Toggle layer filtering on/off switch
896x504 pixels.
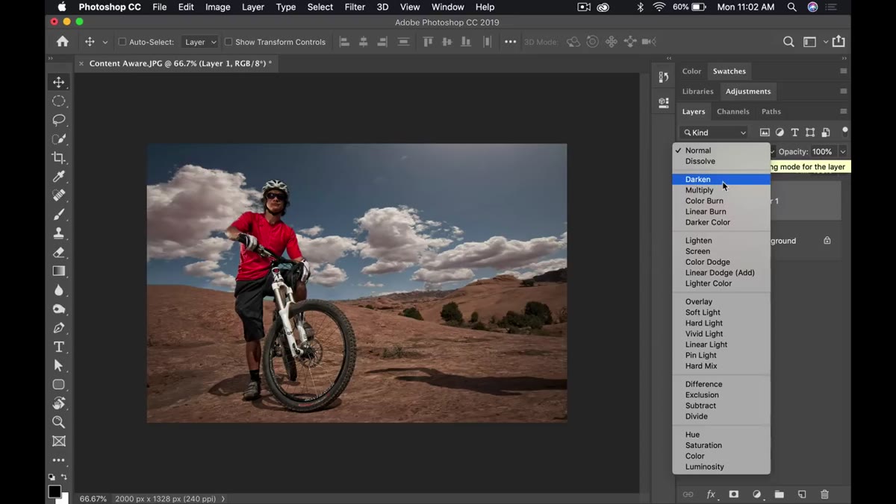point(844,131)
